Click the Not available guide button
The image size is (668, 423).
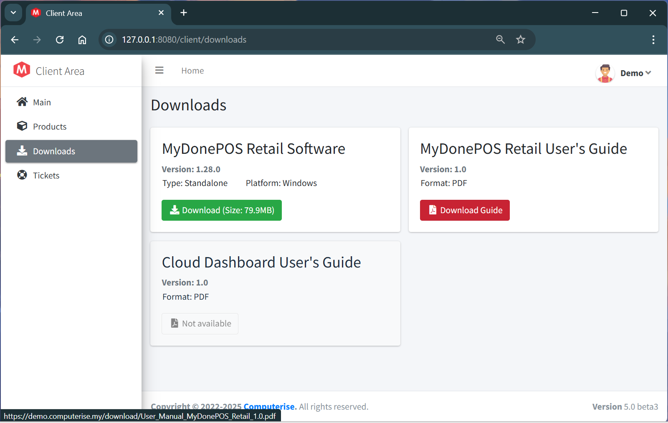click(x=200, y=324)
